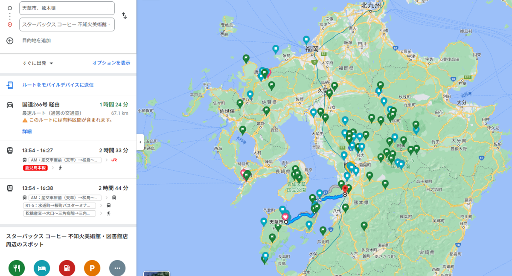
Task: Open nearby restaurants with the fork icon
Action: point(17,268)
